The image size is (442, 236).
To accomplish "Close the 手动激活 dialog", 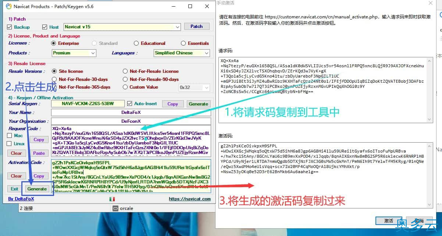I will pyautogui.click(x=431, y=3).
